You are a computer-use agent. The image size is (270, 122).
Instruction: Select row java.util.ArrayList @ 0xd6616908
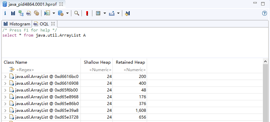132,83
